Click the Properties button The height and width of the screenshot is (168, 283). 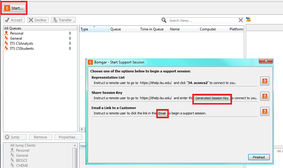[x=68, y=137]
